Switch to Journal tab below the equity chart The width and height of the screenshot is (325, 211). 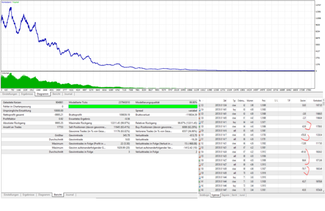[68, 94]
